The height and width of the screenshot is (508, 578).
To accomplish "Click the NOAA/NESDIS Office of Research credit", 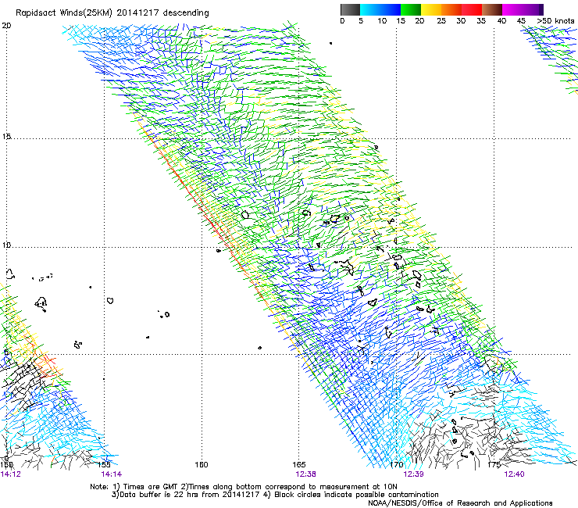I will point(460,503).
